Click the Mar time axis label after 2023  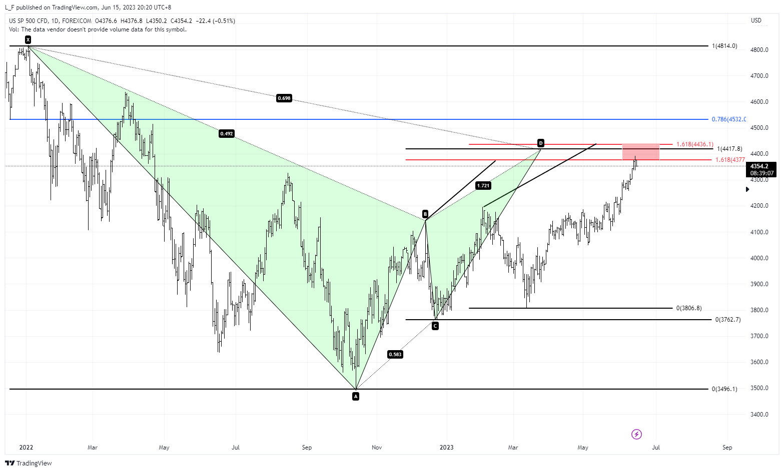pos(513,448)
